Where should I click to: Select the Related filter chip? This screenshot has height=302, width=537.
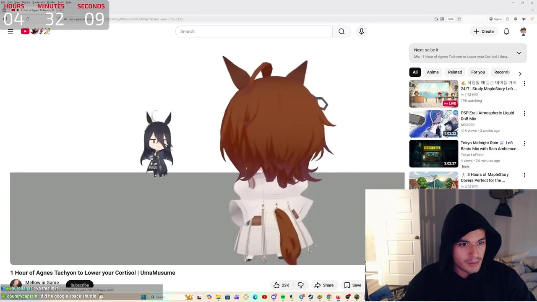455,72
